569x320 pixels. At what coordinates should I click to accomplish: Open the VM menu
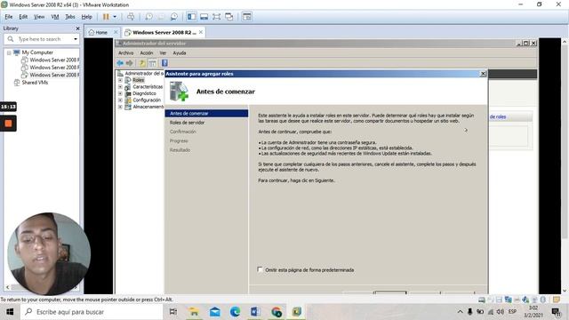pos(55,17)
